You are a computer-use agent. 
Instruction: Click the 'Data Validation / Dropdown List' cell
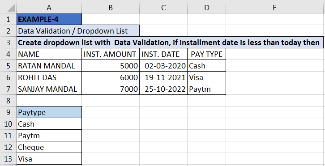click(78, 31)
